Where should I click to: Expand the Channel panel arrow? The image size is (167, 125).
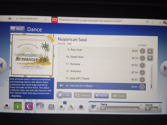pyautogui.click(x=160, y=105)
